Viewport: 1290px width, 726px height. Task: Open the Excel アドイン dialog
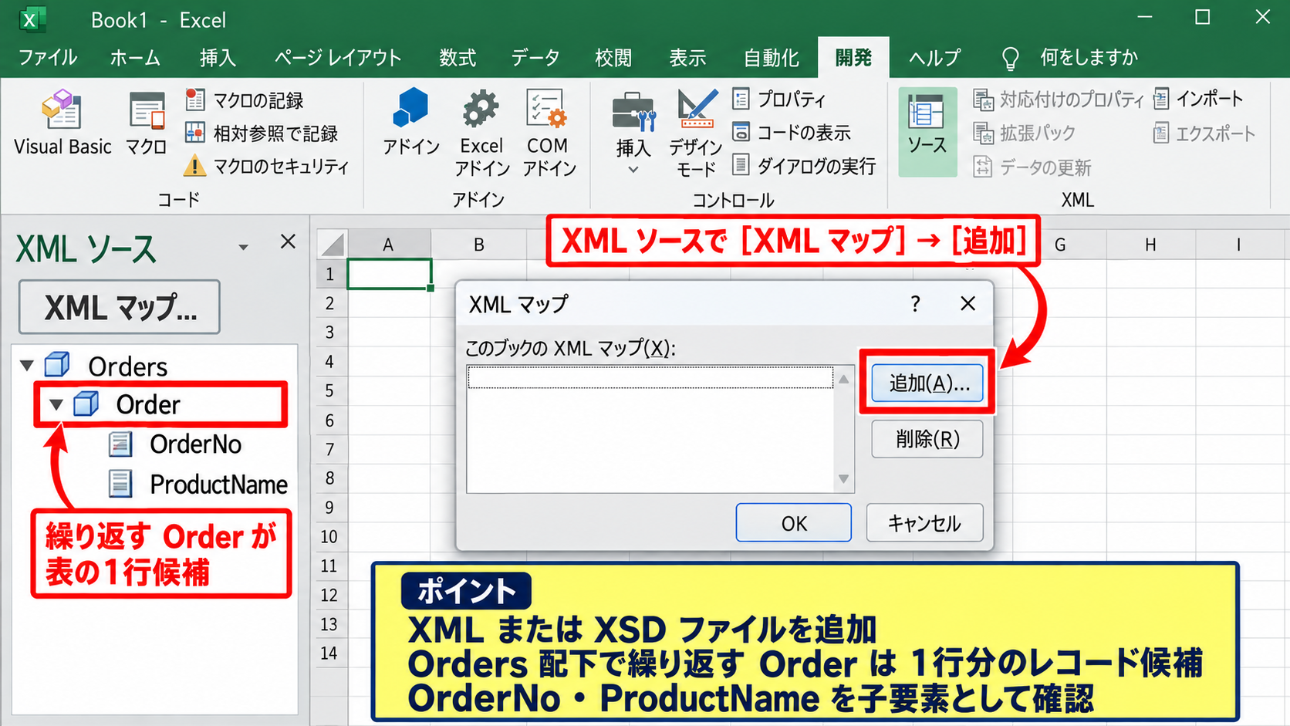tap(481, 133)
